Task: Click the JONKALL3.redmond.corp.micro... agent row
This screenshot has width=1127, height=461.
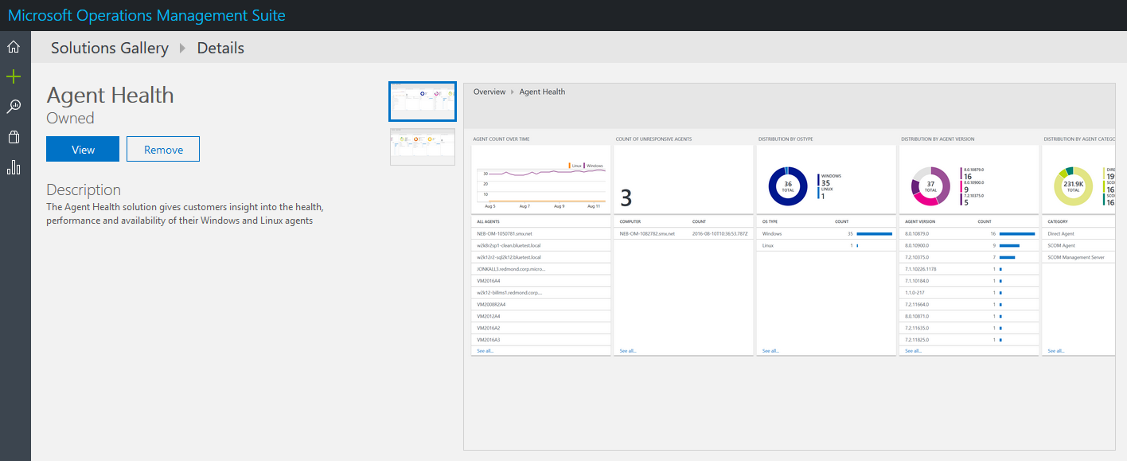Action: [541, 269]
